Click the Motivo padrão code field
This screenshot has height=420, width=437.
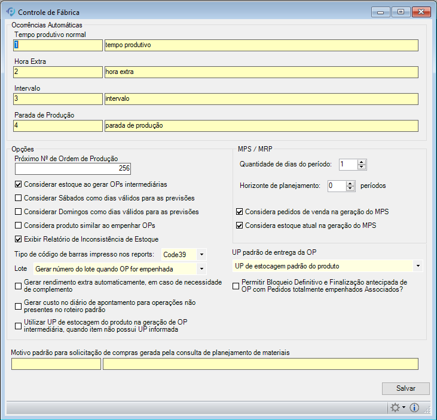[56, 364]
